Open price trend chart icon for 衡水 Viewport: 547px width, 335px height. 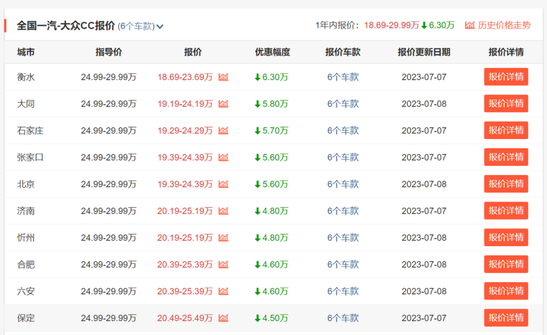(223, 77)
